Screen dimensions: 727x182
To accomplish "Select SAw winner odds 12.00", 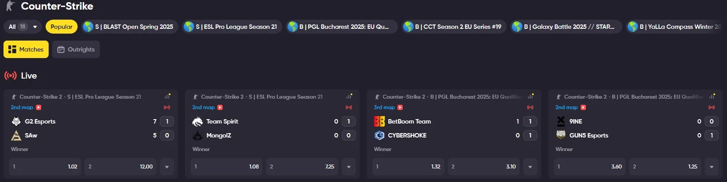I will click(121, 167).
